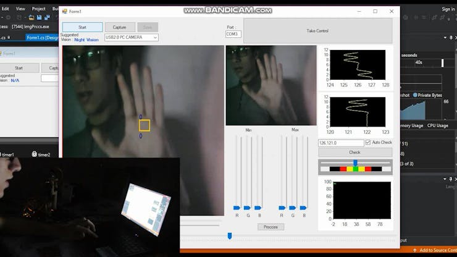Open the Project menu in Visual Studio
This screenshot has height=257, width=457.
(38, 9)
